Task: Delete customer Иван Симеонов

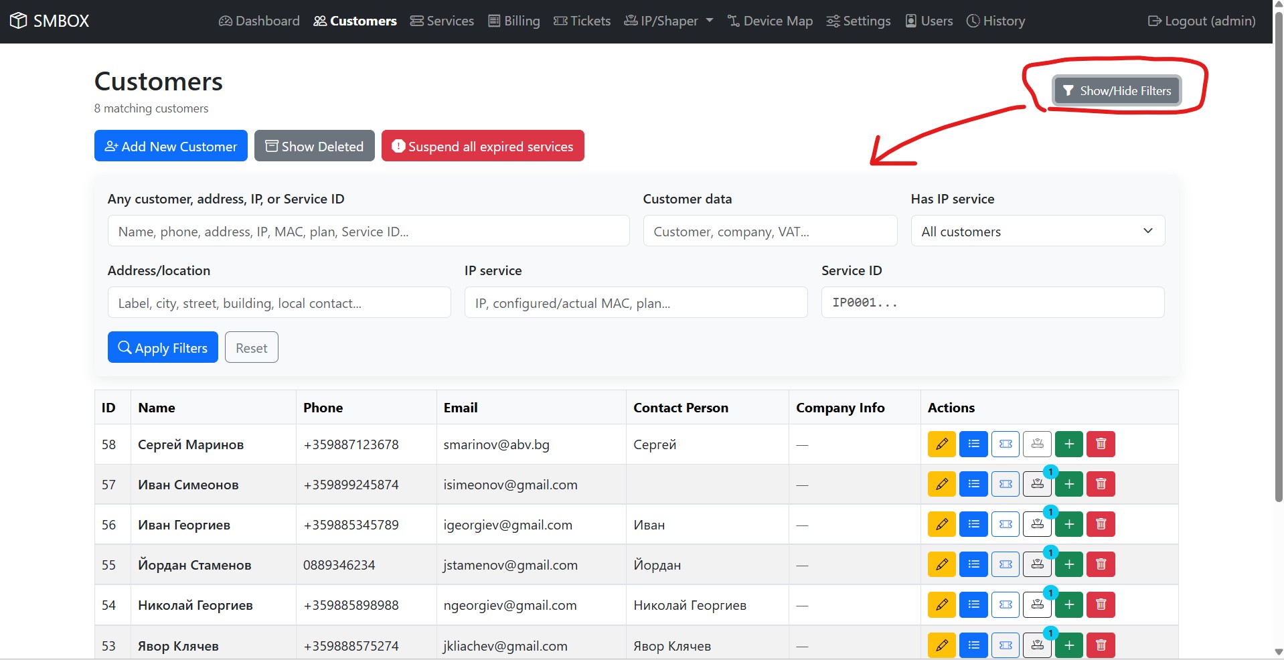Action: pos(1101,484)
